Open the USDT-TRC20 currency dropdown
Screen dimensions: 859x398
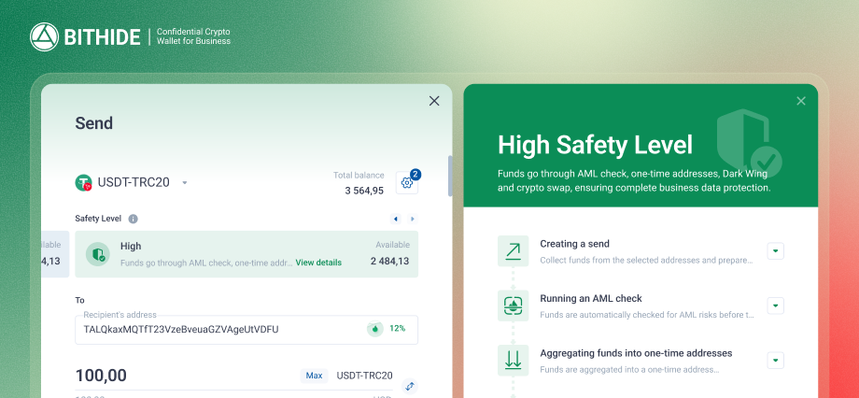click(x=185, y=183)
